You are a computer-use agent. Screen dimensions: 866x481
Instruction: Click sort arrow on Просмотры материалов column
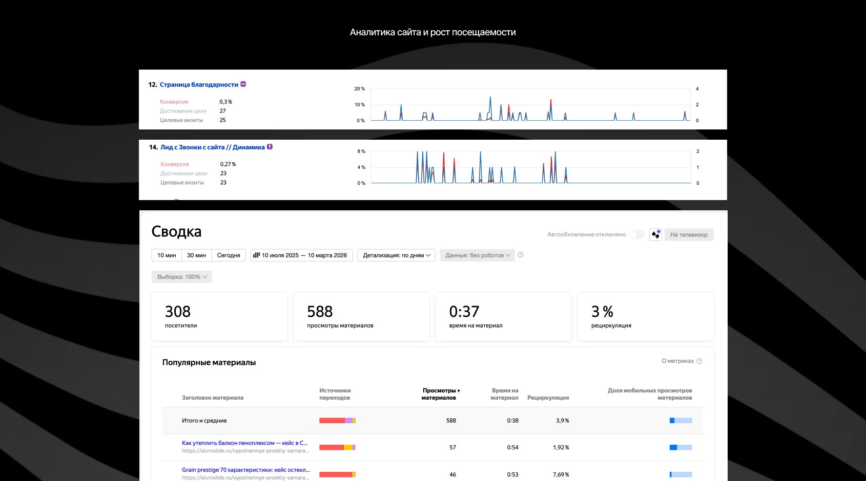pos(459,391)
